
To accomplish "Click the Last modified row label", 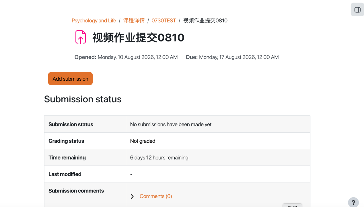I will coord(65,174).
